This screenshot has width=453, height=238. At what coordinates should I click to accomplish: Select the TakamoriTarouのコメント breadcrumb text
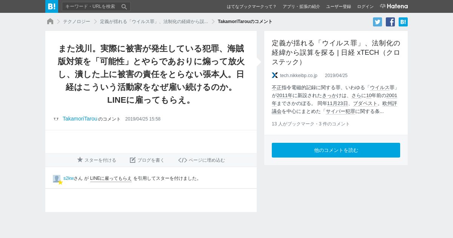coord(245,22)
